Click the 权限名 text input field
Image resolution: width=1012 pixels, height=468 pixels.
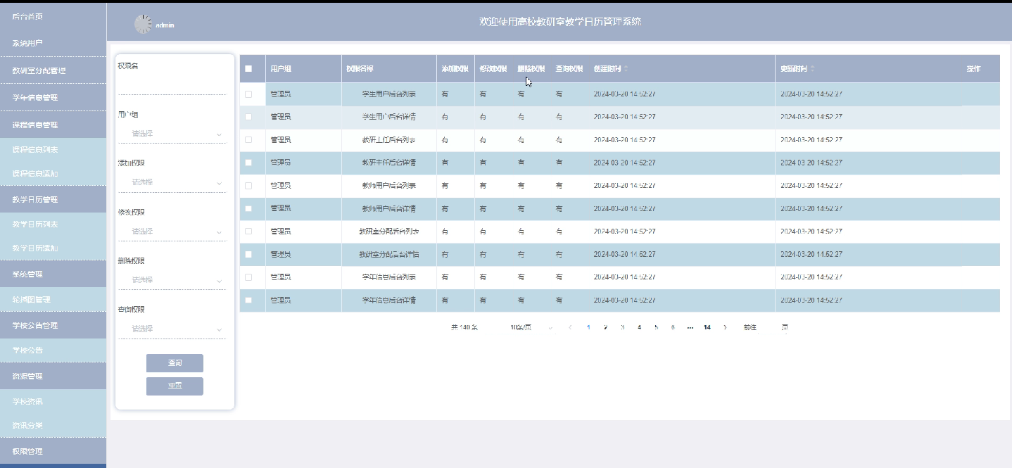pos(172,86)
